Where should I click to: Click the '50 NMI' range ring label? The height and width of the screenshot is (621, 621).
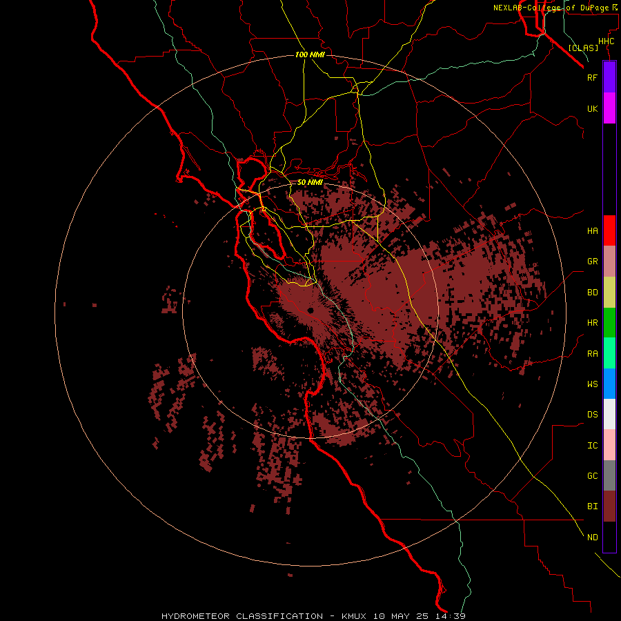point(310,182)
